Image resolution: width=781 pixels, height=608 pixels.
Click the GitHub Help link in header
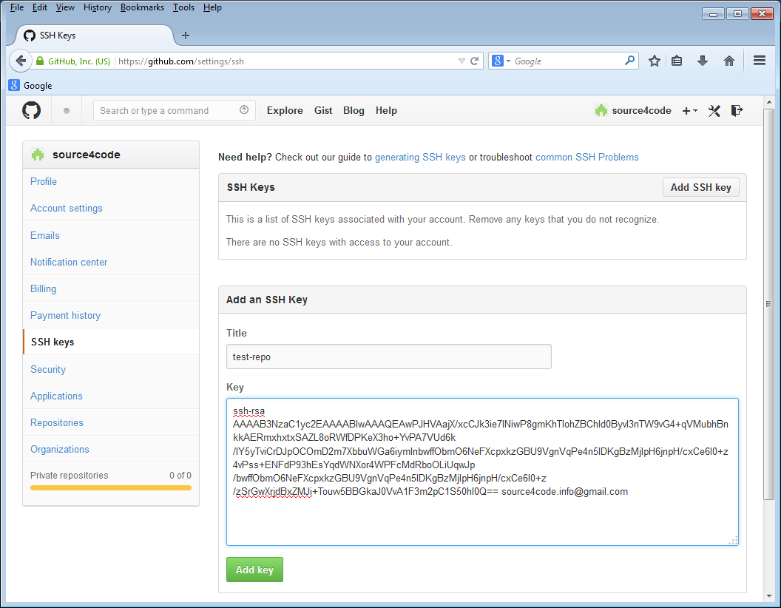(x=386, y=110)
